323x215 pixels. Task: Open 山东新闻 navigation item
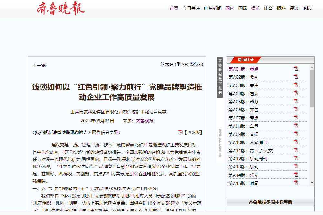pos(213,8)
